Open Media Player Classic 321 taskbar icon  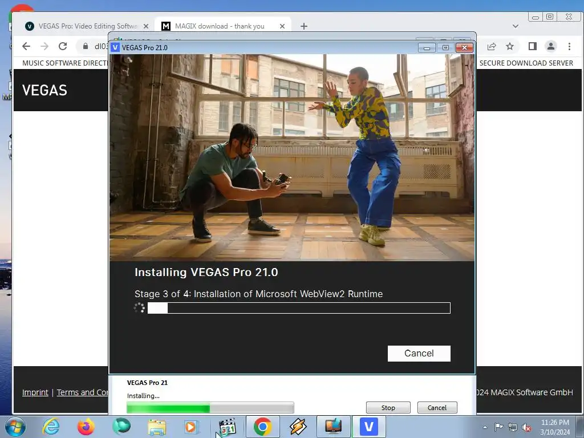227,427
